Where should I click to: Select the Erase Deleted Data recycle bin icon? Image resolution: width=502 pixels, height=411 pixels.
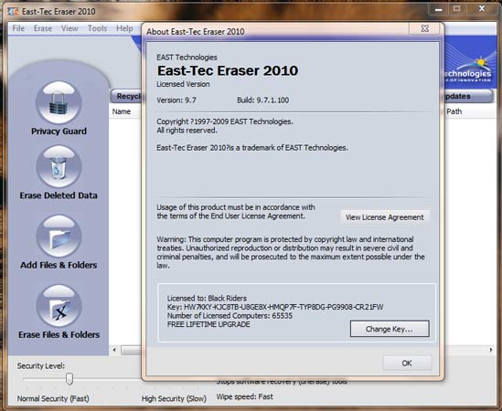[59, 166]
